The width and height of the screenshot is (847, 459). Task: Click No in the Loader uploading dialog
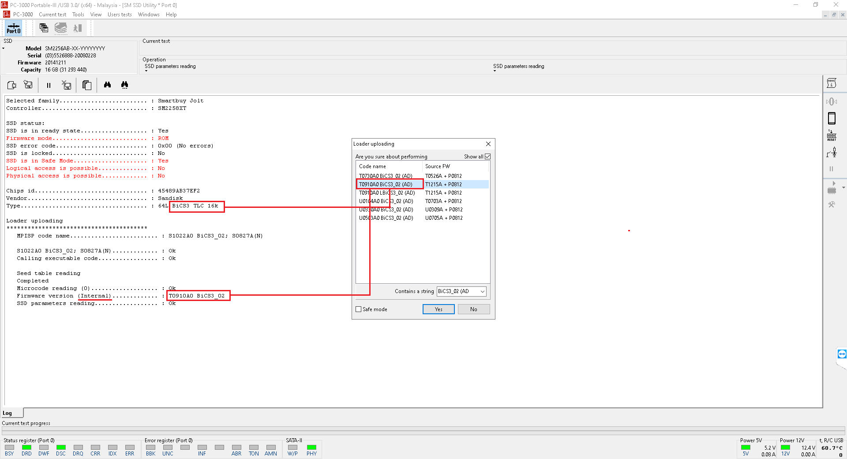pos(473,309)
